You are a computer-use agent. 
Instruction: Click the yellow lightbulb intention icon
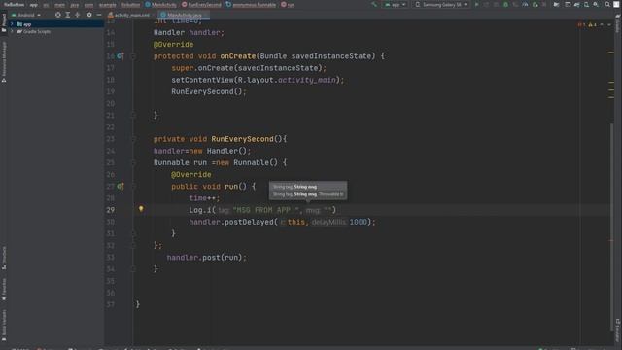(141, 208)
